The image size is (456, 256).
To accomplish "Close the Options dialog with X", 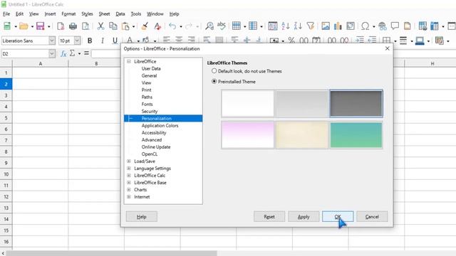I will [x=387, y=48].
